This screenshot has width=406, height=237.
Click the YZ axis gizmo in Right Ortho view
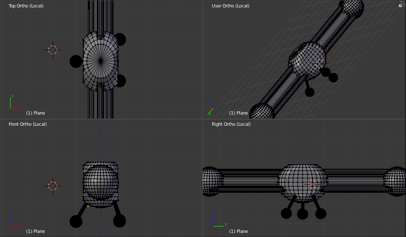click(218, 221)
